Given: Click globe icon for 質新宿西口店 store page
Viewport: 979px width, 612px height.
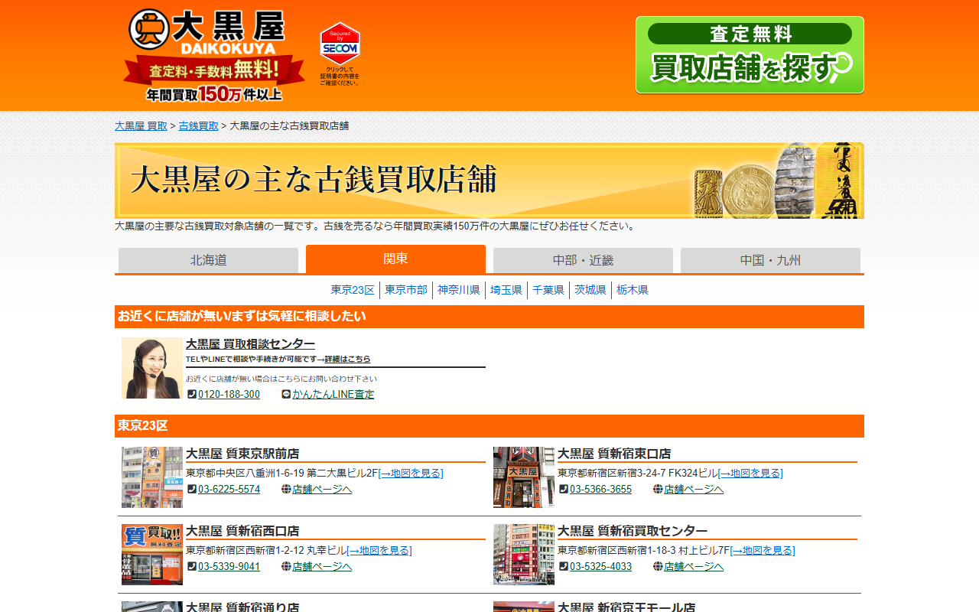Looking at the screenshot, I should 286,567.
